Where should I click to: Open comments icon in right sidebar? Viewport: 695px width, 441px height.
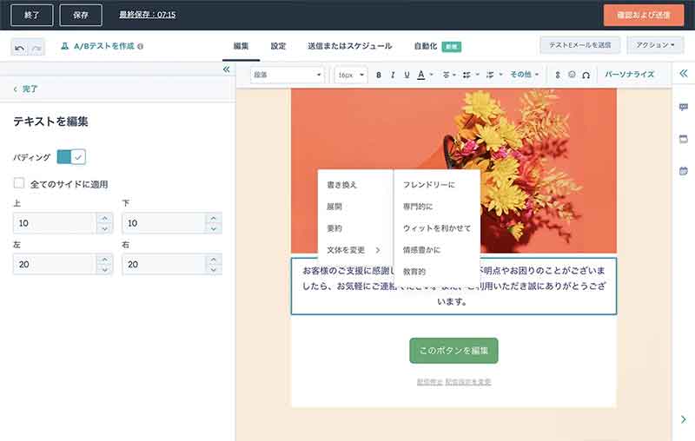point(684,107)
